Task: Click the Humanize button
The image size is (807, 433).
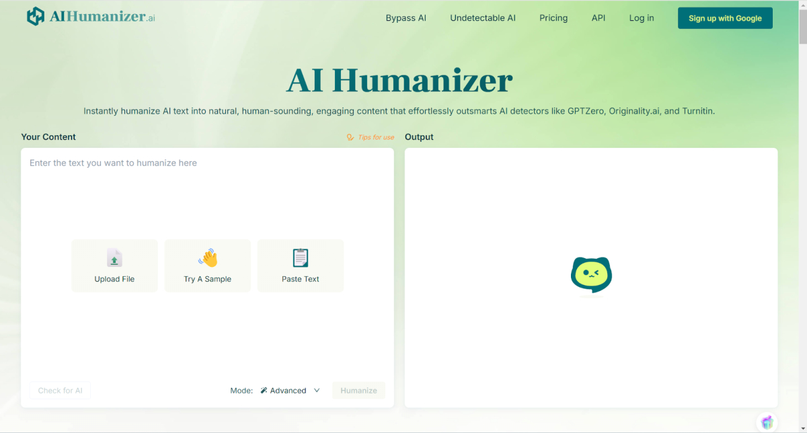Action: (x=358, y=391)
